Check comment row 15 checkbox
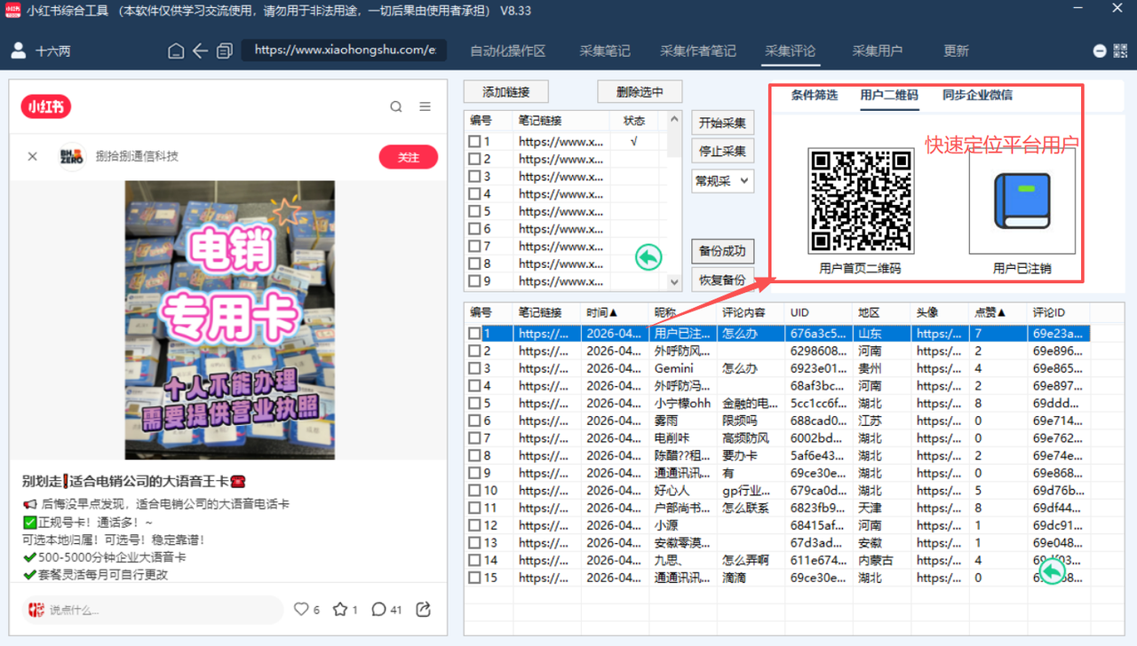The height and width of the screenshot is (646, 1137). pyautogui.click(x=475, y=578)
